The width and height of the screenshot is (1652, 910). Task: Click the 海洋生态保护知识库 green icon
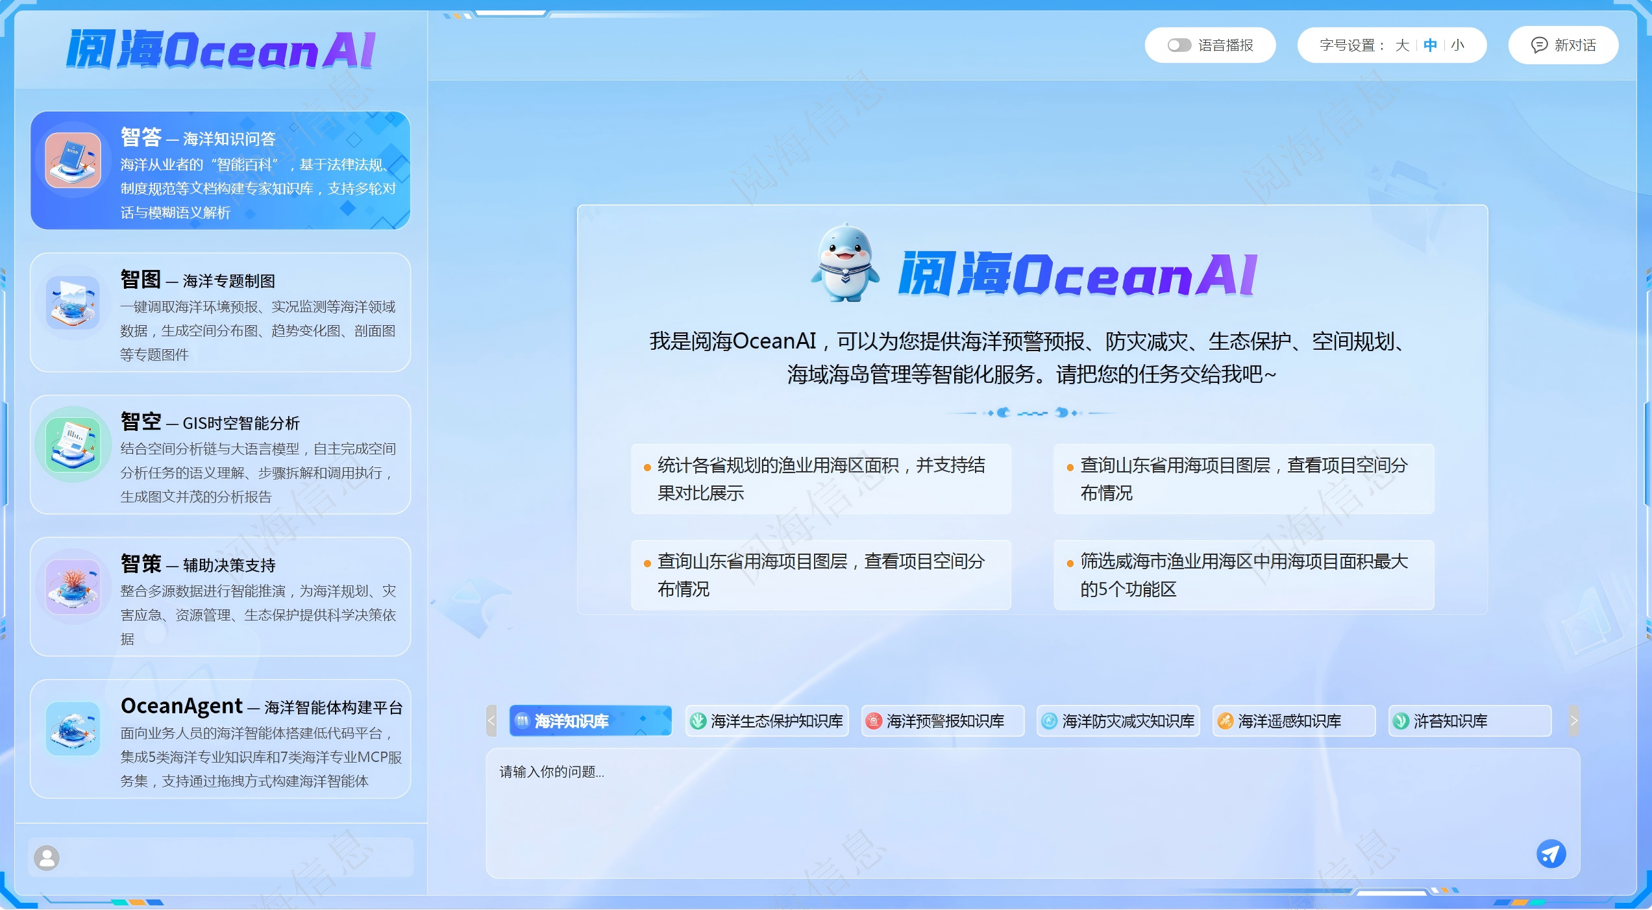(698, 720)
